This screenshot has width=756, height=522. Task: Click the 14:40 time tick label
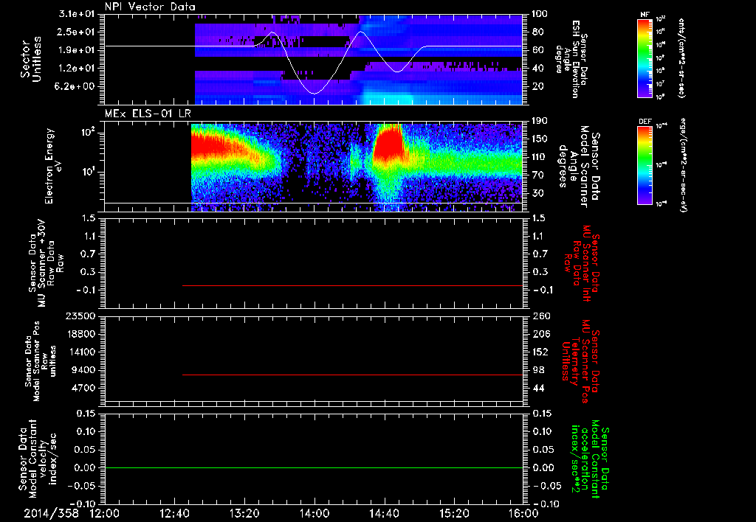point(384,514)
